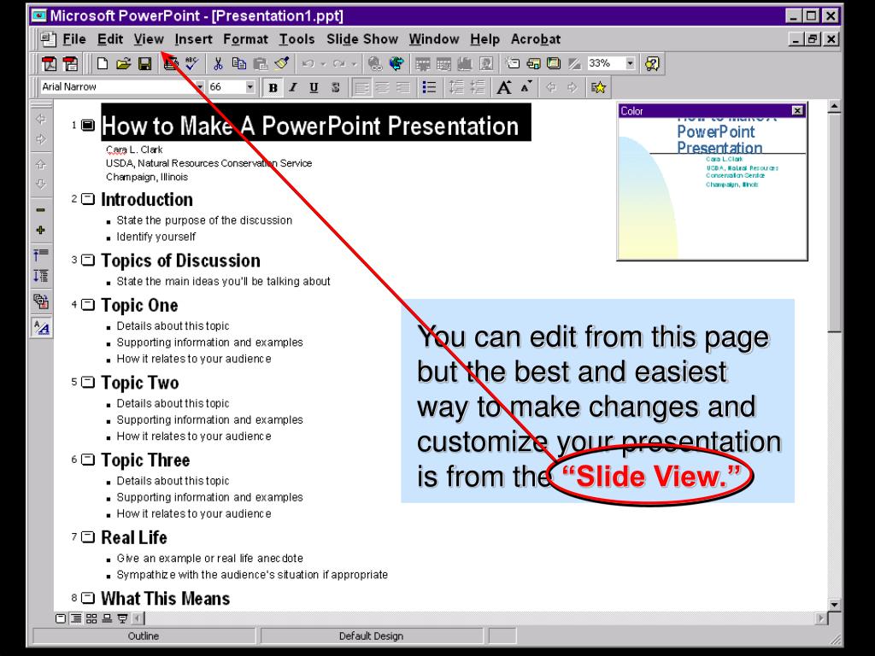Click the Open folder icon
Image resolution: width=875 pixels, height=656 pixels.
click(x=123, y=63)
